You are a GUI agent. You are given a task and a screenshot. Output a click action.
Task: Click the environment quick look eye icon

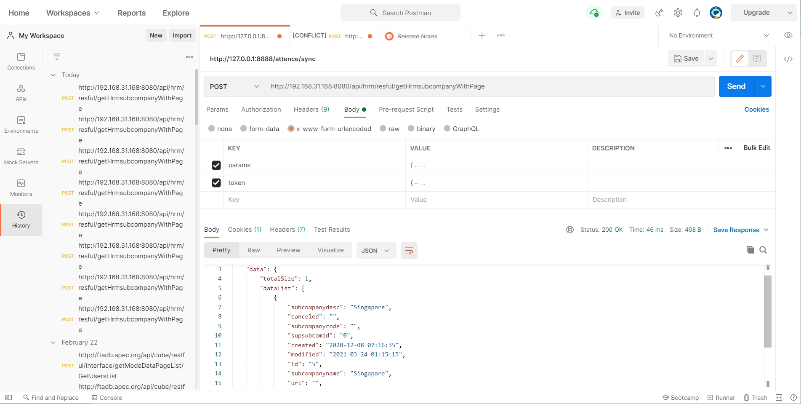788,35
